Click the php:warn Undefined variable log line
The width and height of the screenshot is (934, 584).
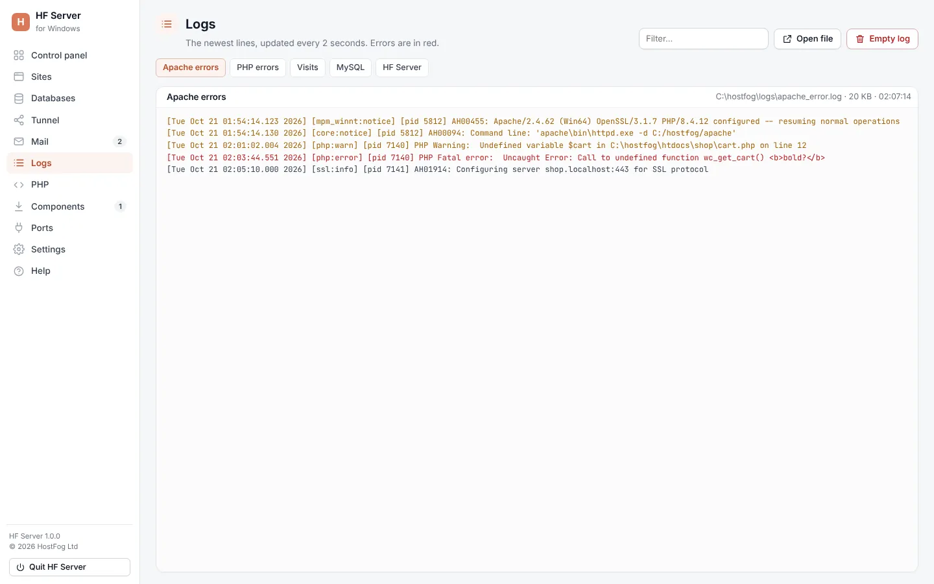coord(486,145)
